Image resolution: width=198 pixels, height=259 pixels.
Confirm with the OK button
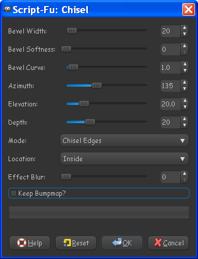122,243
